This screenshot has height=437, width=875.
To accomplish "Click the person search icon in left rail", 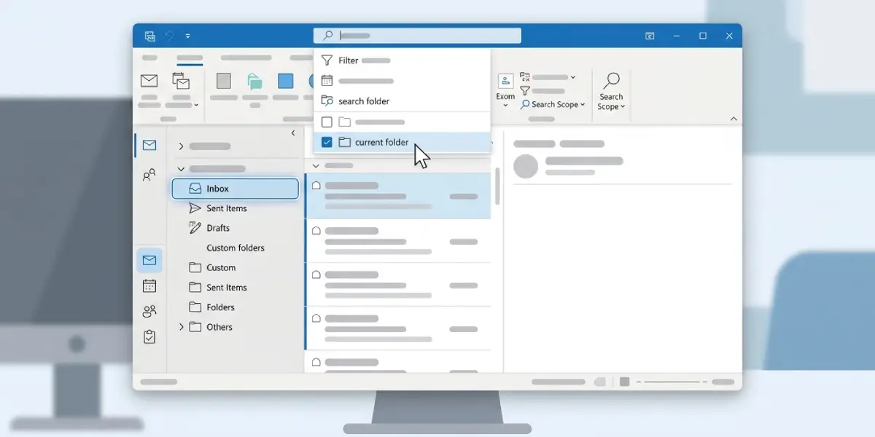I will tap(149, 175).
